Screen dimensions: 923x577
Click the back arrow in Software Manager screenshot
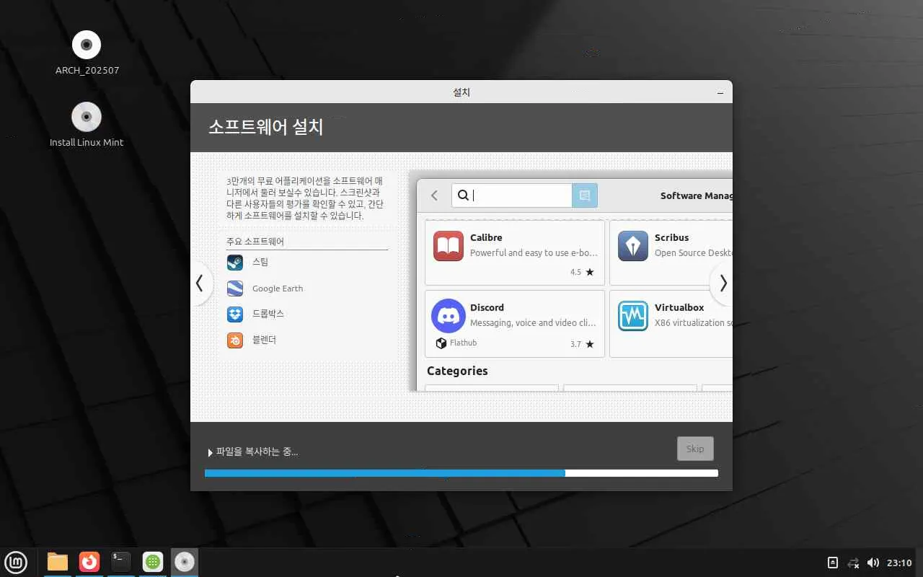click(434, 195)
